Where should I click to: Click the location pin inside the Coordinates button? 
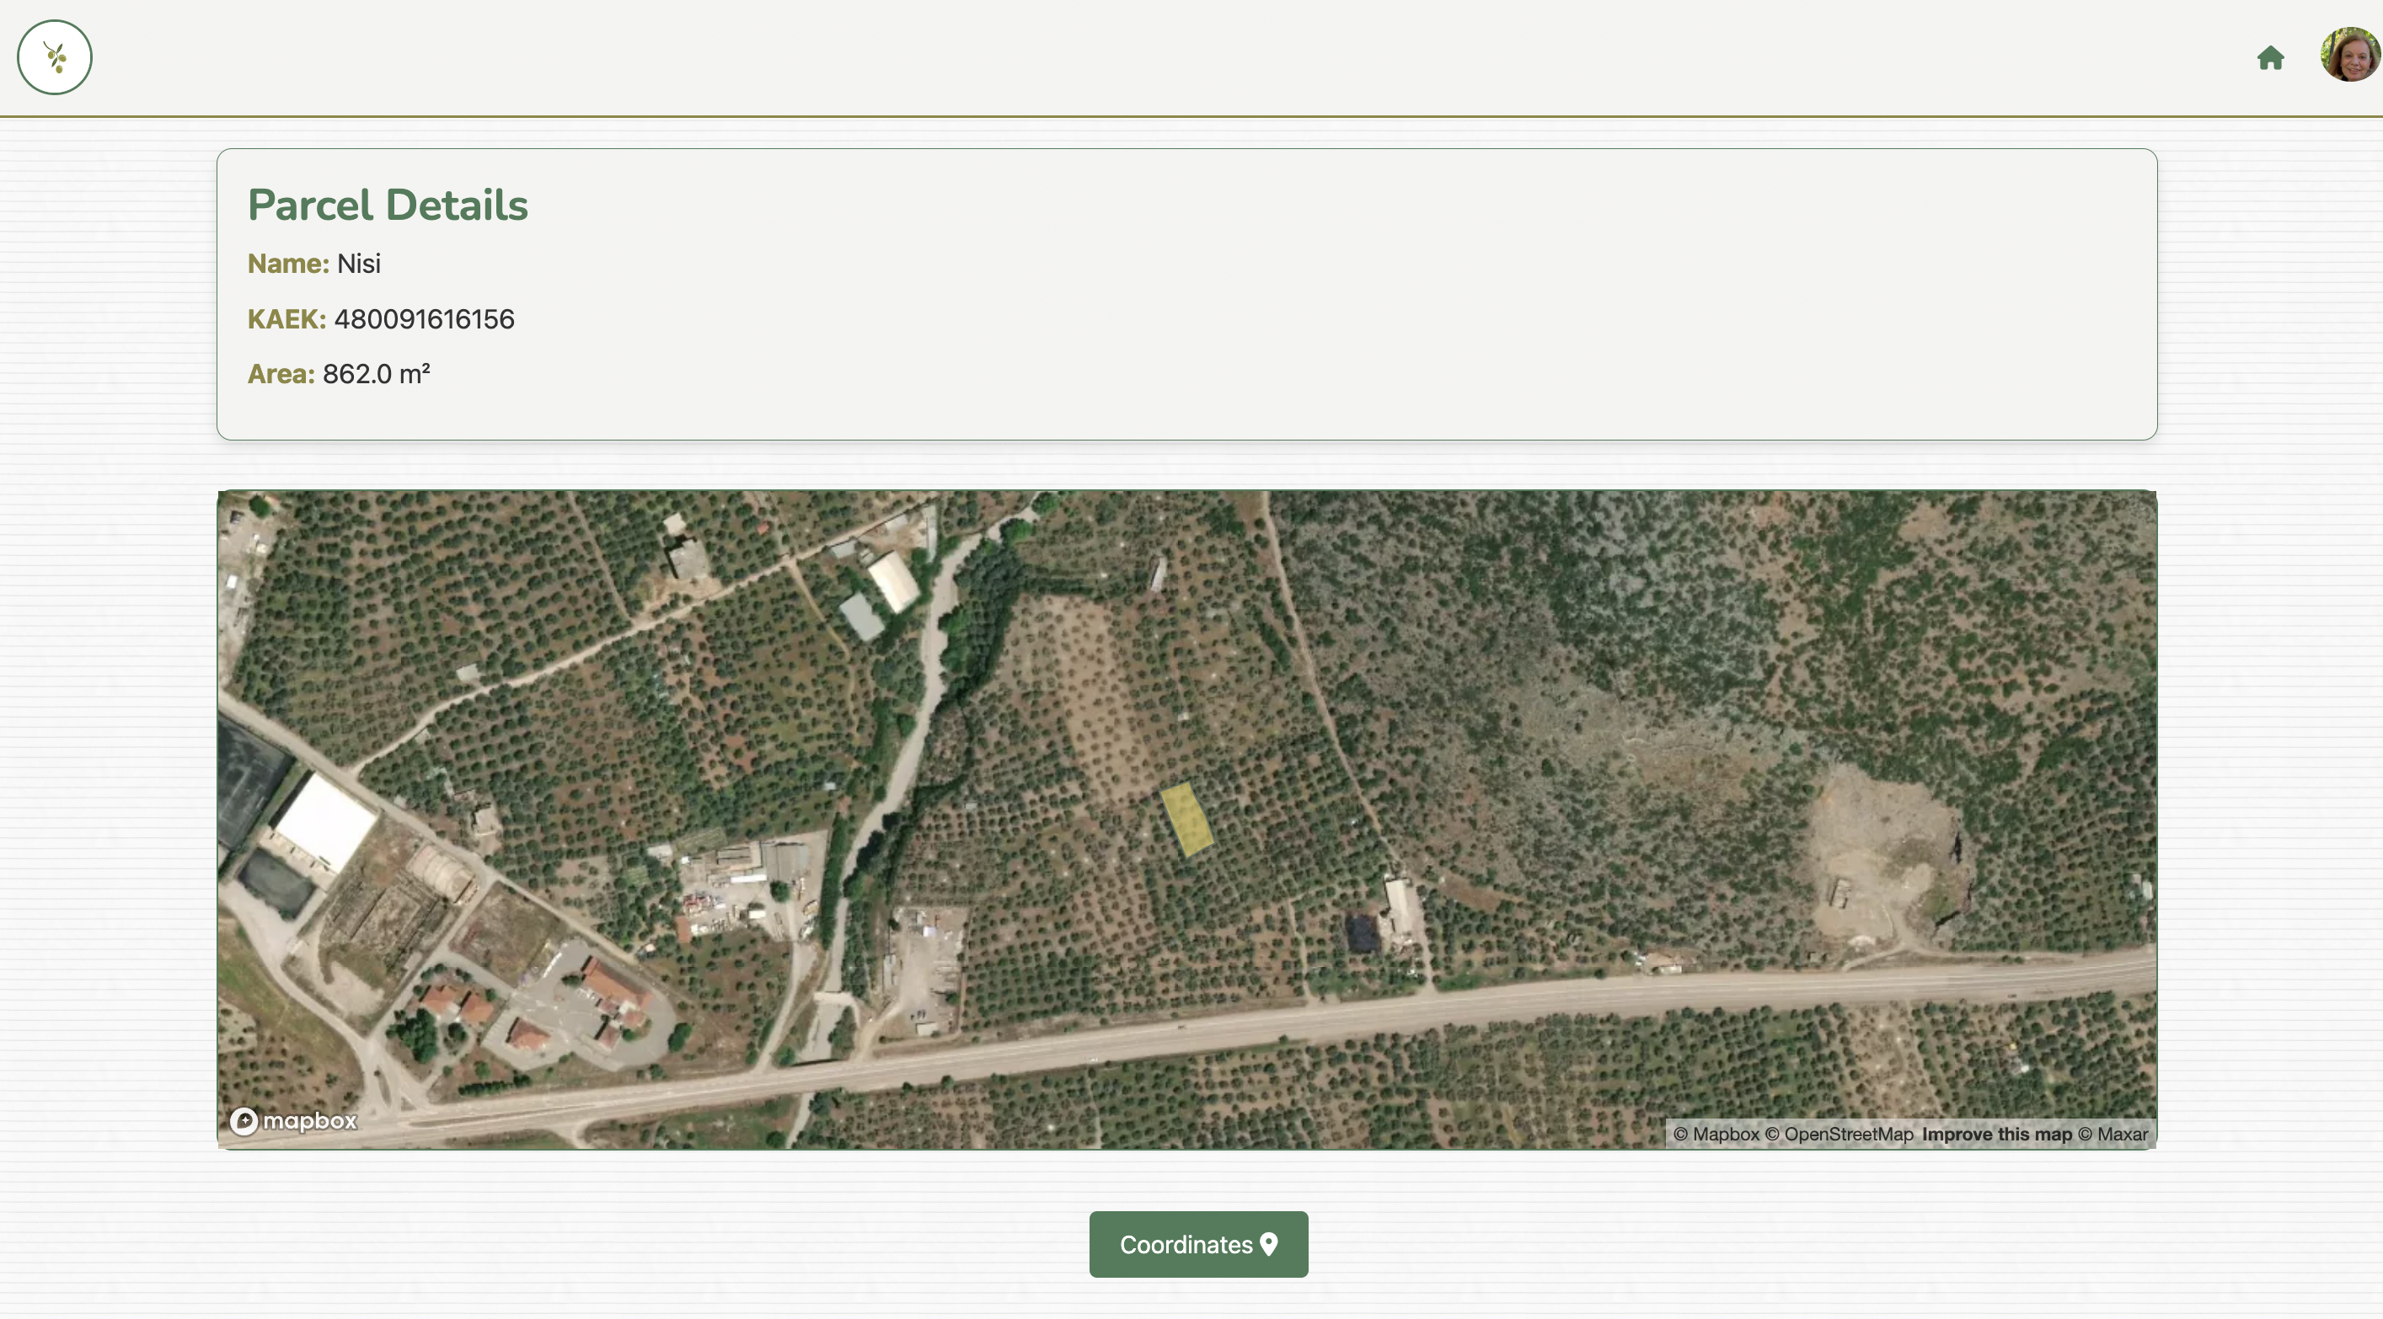1269,1244
